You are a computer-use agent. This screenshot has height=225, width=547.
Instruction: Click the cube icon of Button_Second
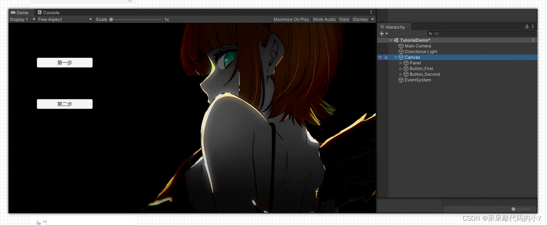[x=406, y=74]
